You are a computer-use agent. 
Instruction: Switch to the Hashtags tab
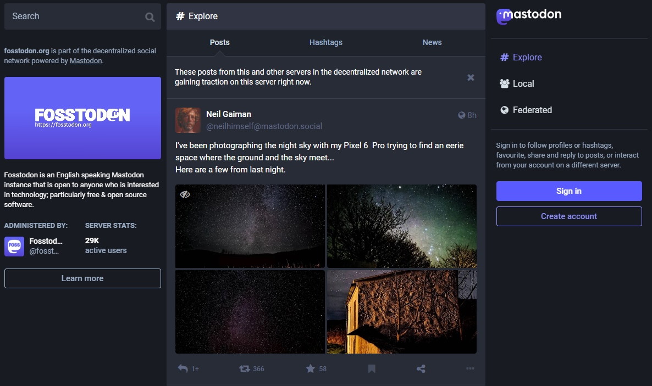(326, 42)
